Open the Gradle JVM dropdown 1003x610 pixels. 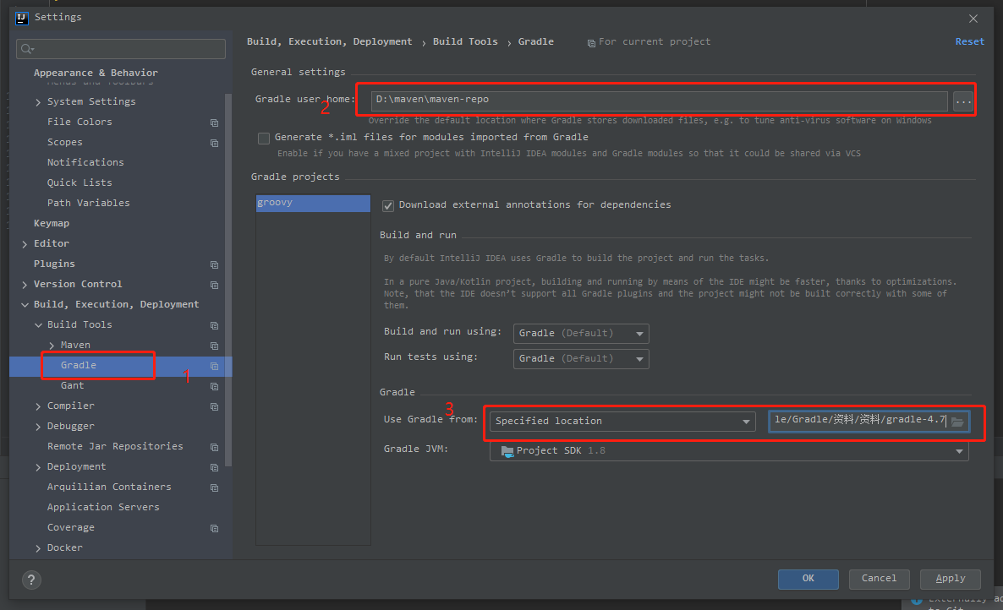click(729, 451)
